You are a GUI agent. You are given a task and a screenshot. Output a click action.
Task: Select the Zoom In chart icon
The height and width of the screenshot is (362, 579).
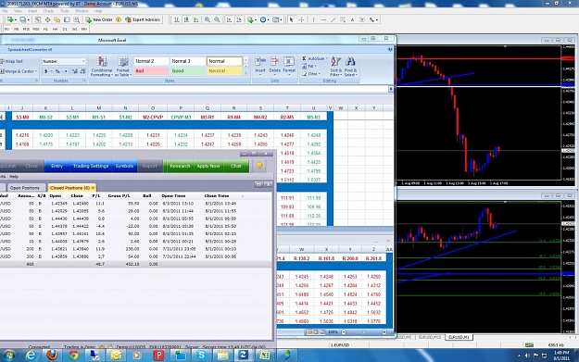pos(208,19)
